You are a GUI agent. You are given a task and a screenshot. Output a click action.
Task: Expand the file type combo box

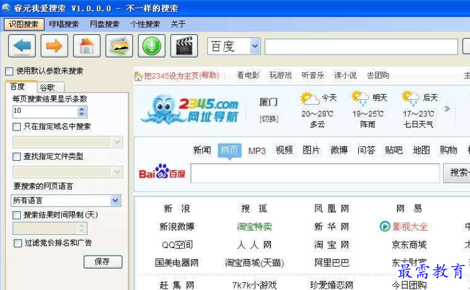point(117,172)
